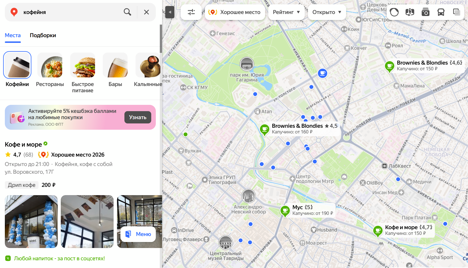Click the OldBoy barbershop icon

(363, 183)
